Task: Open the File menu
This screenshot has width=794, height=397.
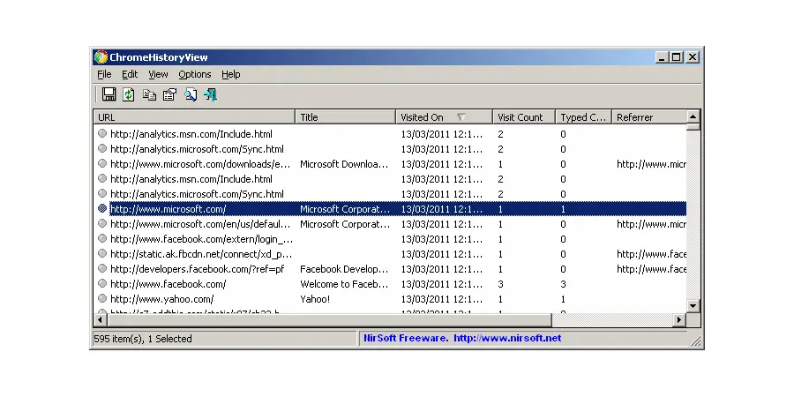Action: (104, 75)
